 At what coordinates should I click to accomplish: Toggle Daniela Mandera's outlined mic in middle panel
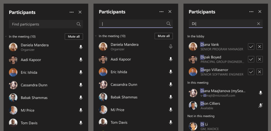[171, 47]
